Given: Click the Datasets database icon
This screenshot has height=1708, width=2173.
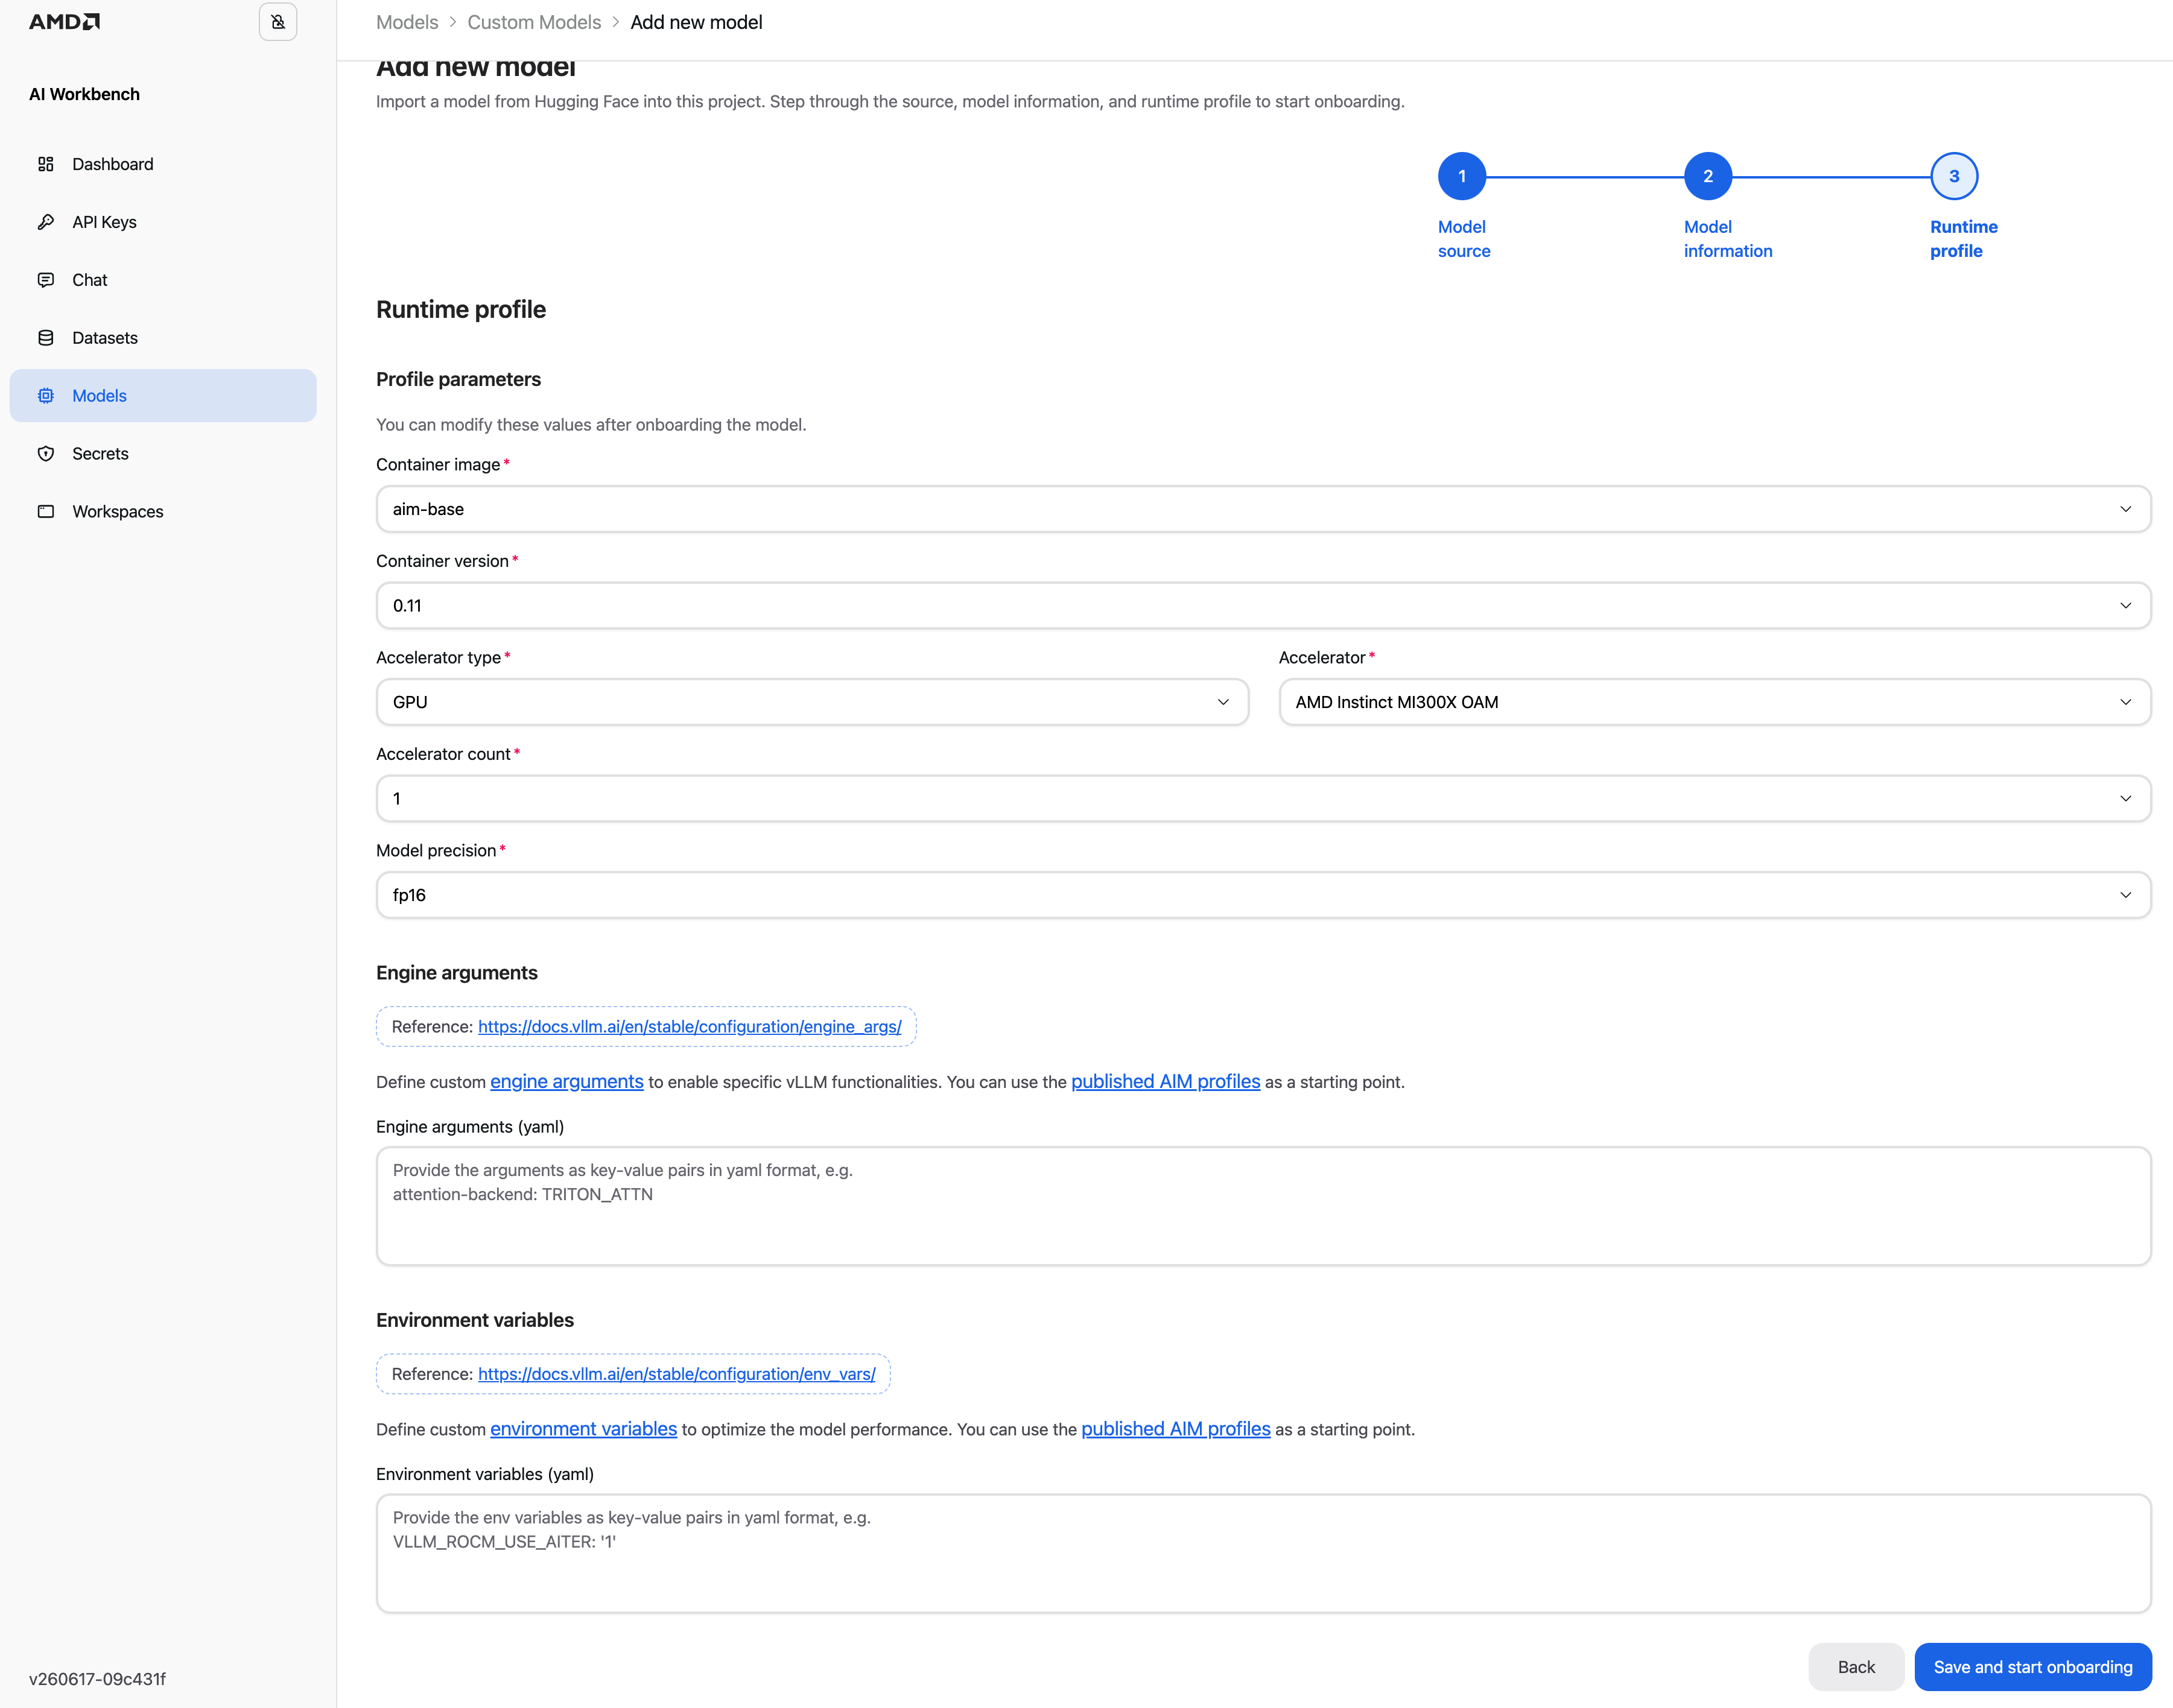Looking at the screenshot, I should [46, 338].
